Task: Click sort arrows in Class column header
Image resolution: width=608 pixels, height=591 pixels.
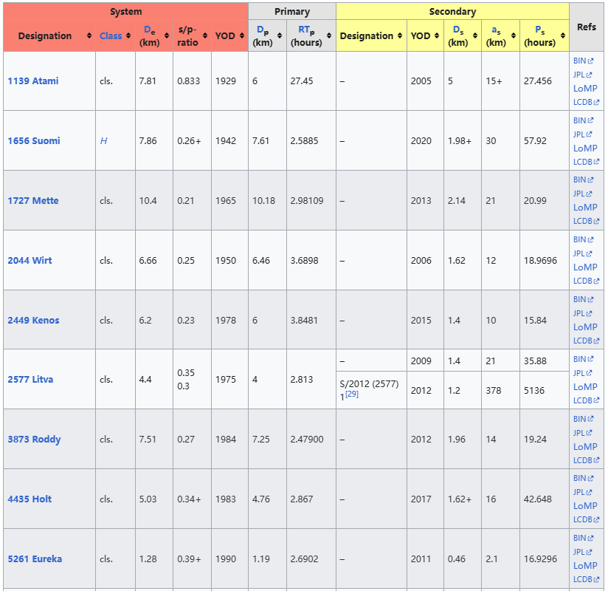Action: click(128, 36)
